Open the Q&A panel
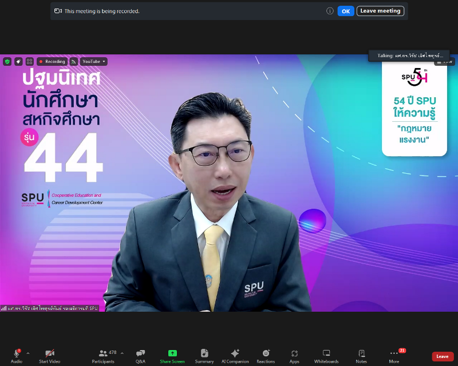The height and width of the screenshot is (366, 458). click(140, 356)
